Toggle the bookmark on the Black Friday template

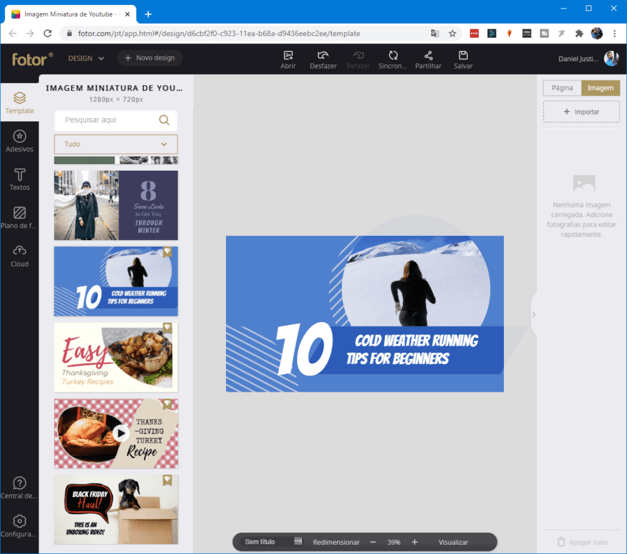[x=168, y=481]
